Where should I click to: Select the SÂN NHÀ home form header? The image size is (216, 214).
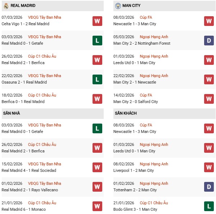(12, 113)
